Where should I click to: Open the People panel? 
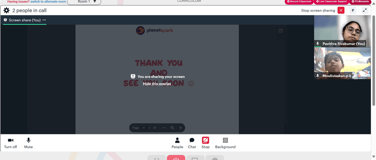point(177,143)
